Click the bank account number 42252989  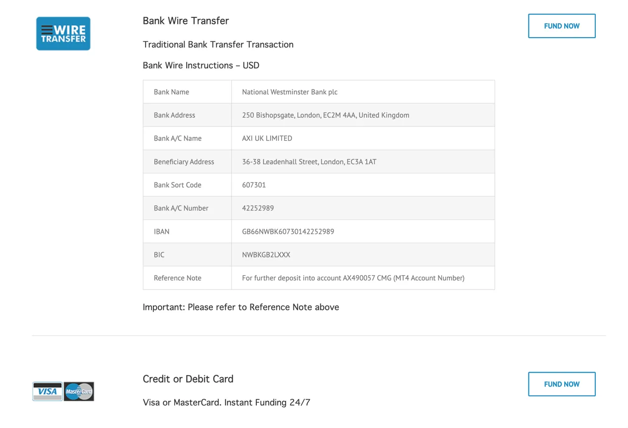tap(258, 208)
